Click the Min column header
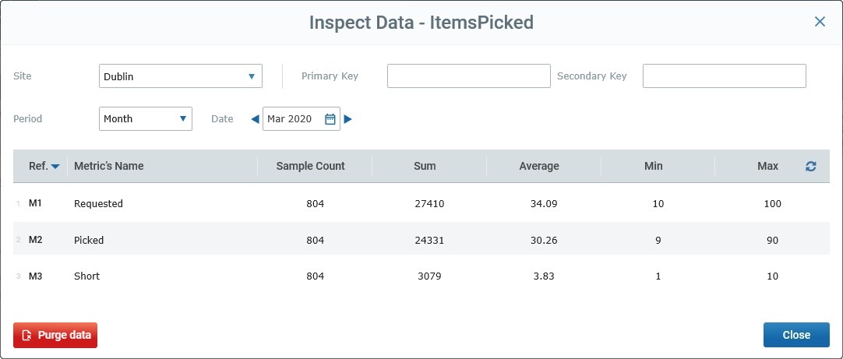The height and width of the screenshot is (359, 843). tap(653, 166)
